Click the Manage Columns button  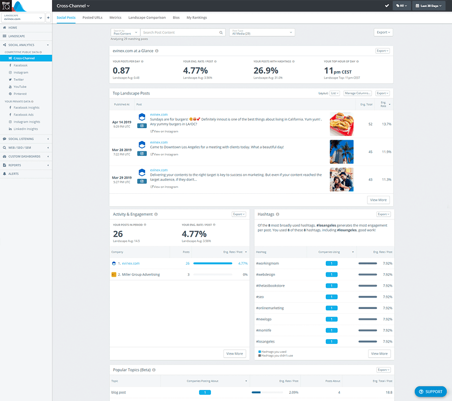(358, 93)
